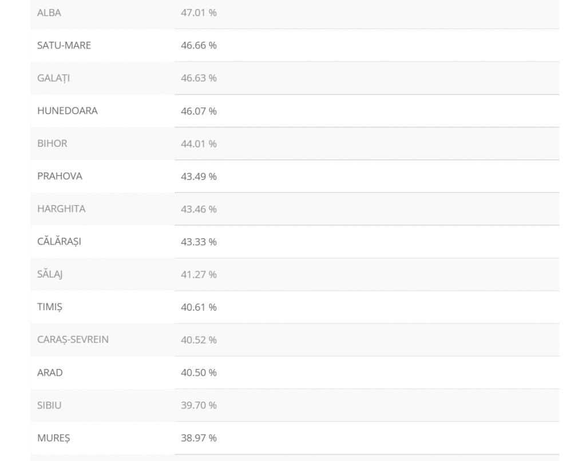Select CĂLĂRAȘI in the table

(x=60, y=242)
